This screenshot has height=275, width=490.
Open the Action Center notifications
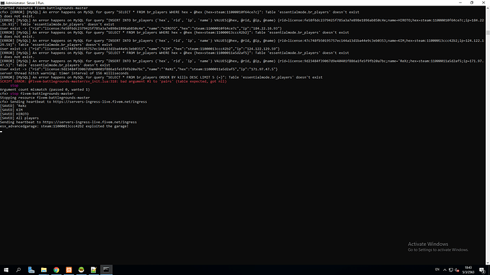(482, 270)
